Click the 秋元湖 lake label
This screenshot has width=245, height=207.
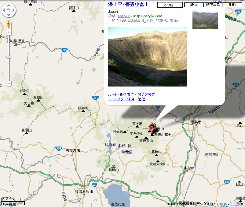[127, 152]
